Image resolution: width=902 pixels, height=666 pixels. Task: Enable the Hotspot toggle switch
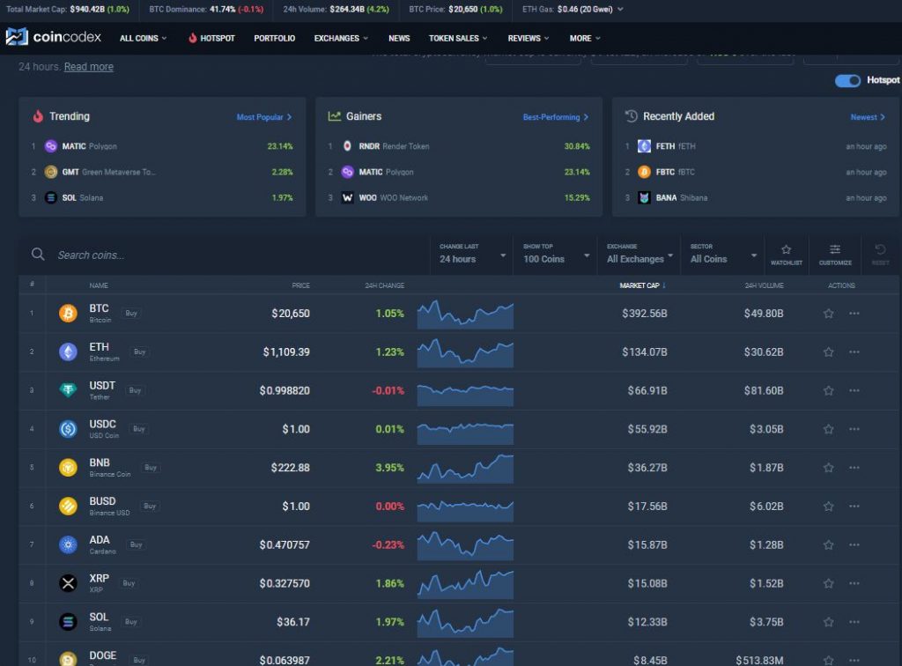pos(847,80)
